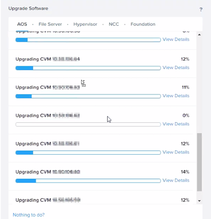
Task: Click the vertical scrollbar thumb
Action: (x=200, y=162)
